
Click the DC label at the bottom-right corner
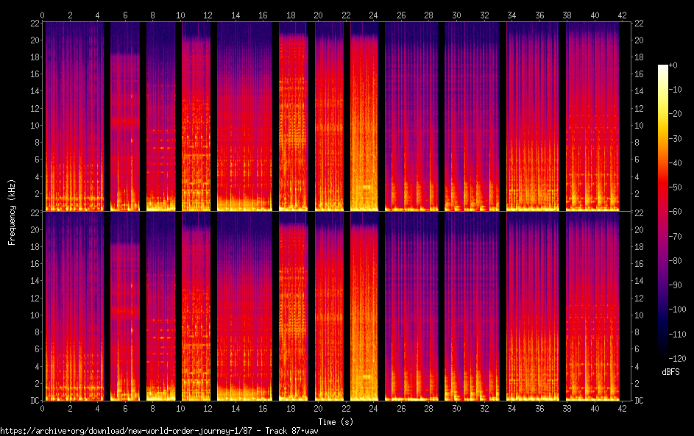(639, 401)
